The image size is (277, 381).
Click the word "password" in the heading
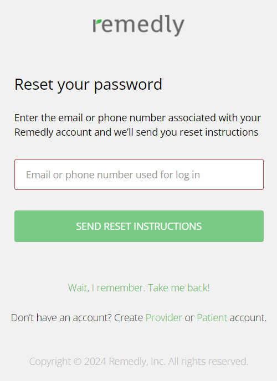pyautogui.click(x=128, y=85)
